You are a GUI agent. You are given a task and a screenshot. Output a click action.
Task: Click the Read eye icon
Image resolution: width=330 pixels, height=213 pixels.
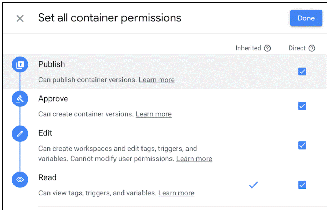[20, 180]
